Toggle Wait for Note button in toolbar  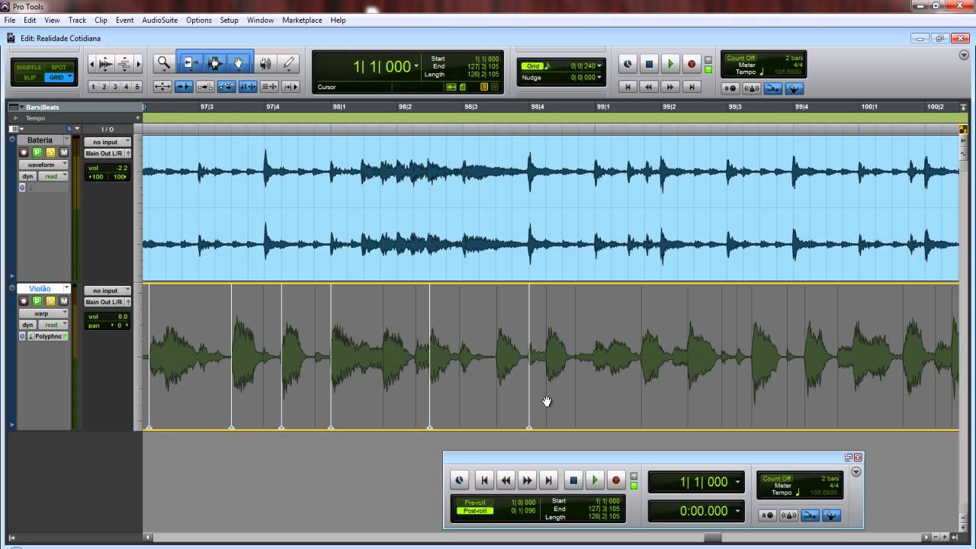point(730,88)
